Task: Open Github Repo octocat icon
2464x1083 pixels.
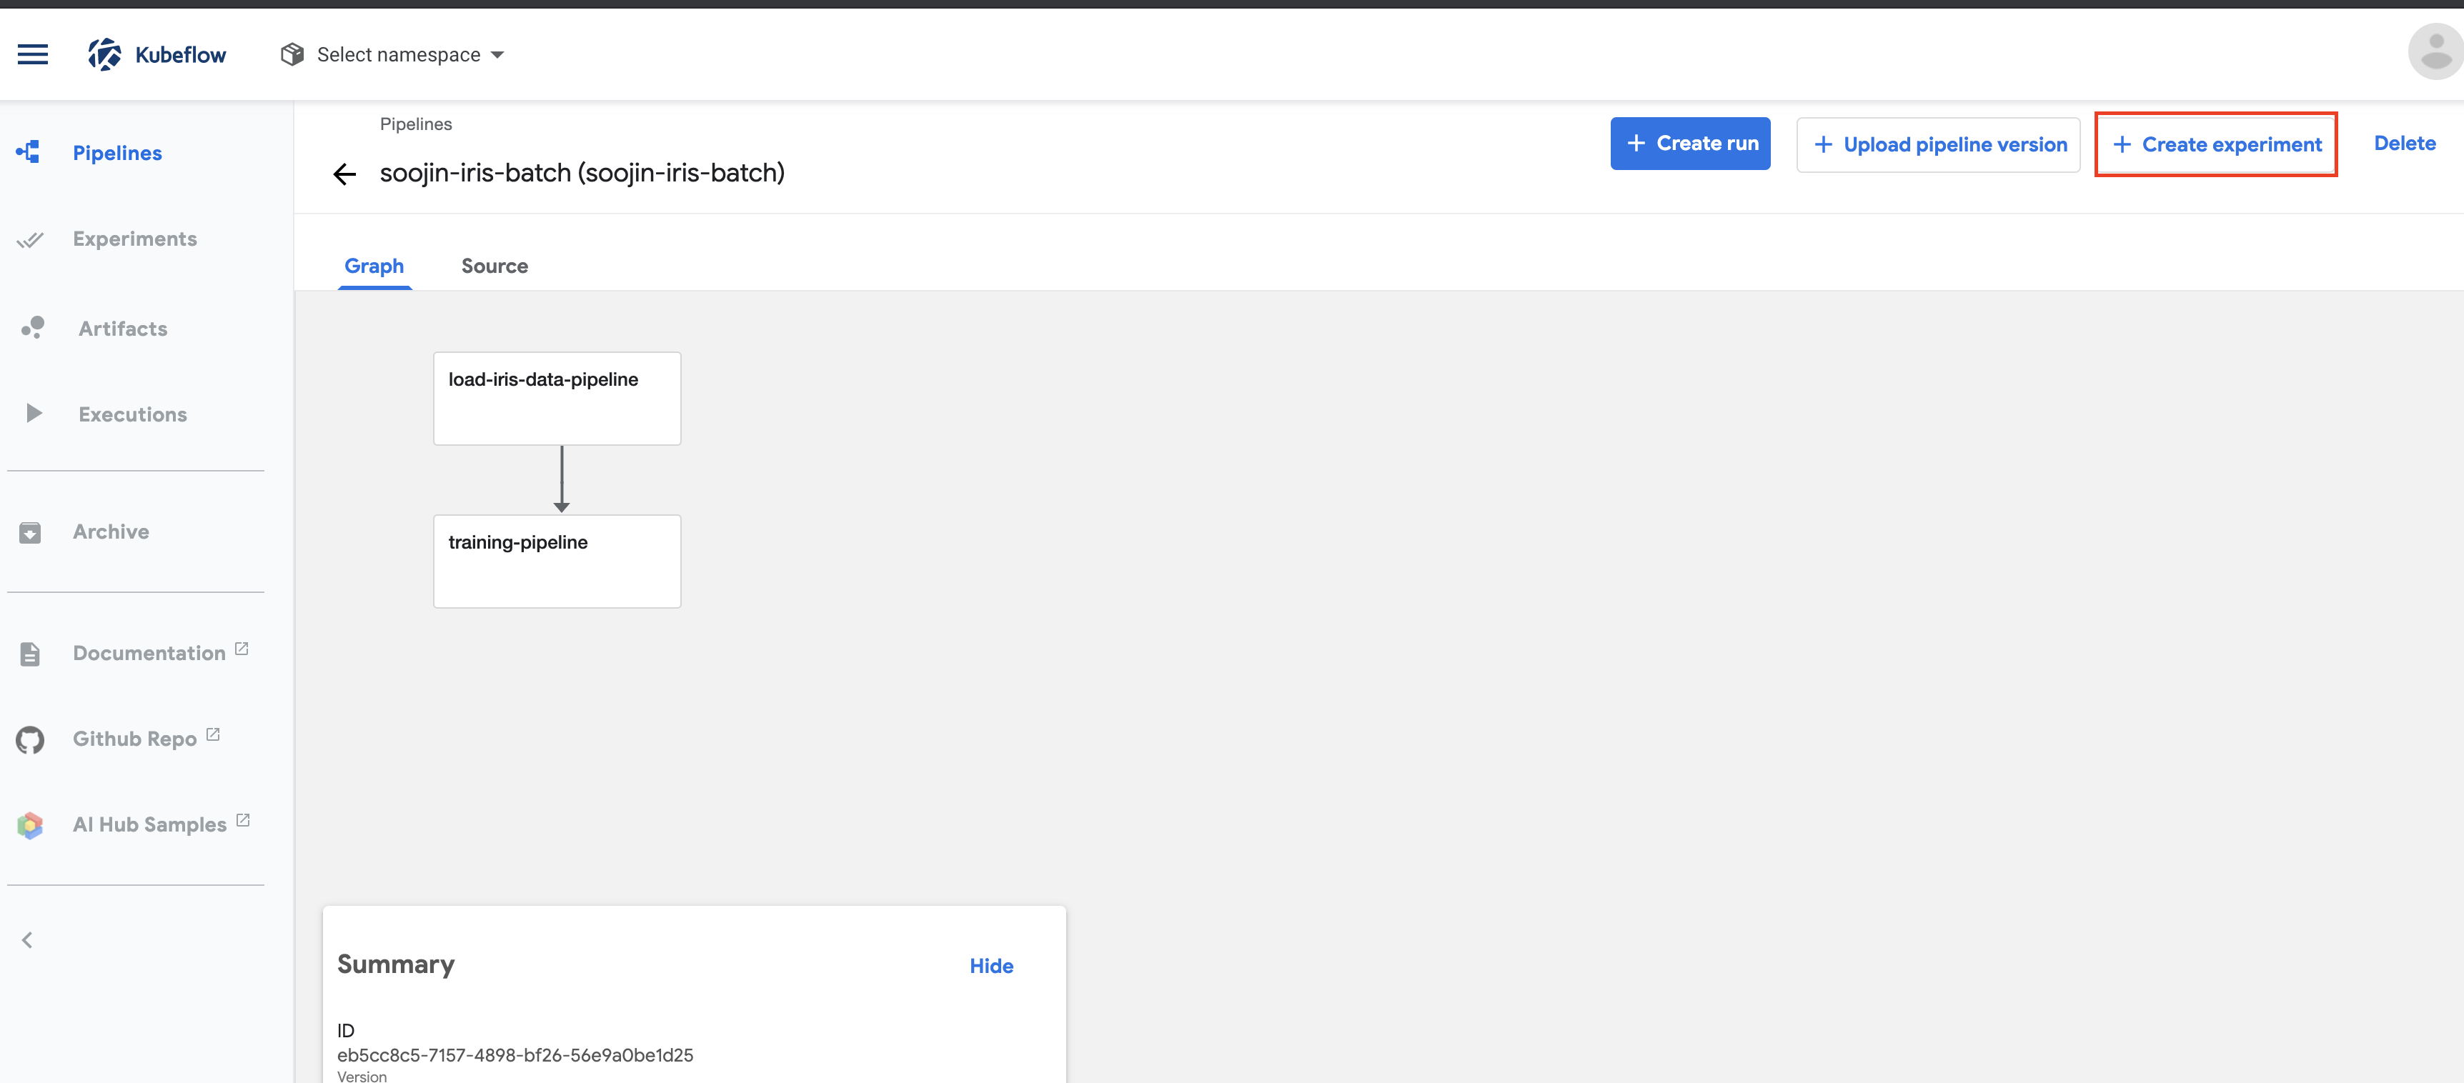Action: [x=31, y=739]
